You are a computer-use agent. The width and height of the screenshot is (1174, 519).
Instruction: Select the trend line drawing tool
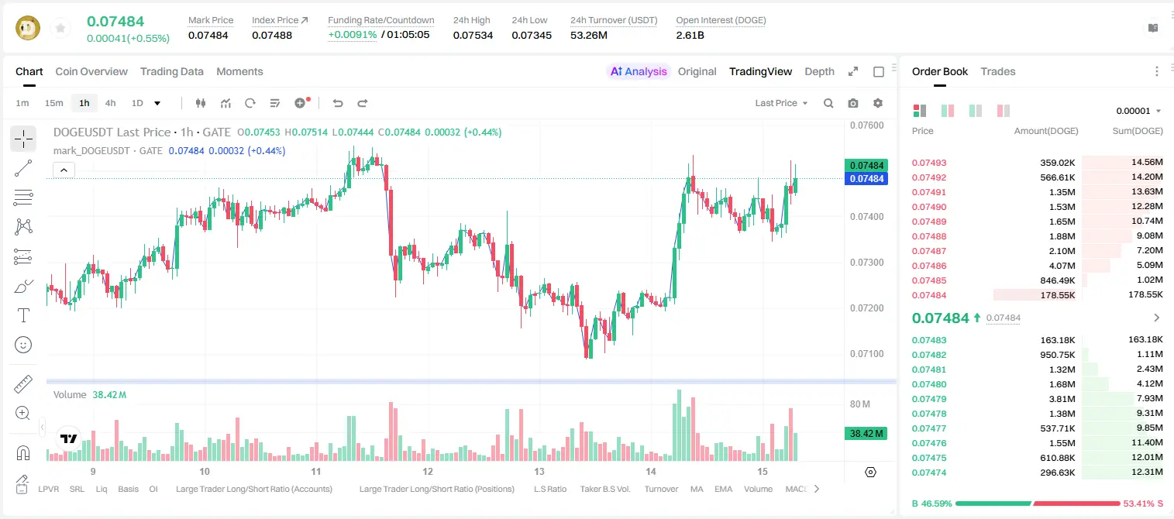pos(23,168)
